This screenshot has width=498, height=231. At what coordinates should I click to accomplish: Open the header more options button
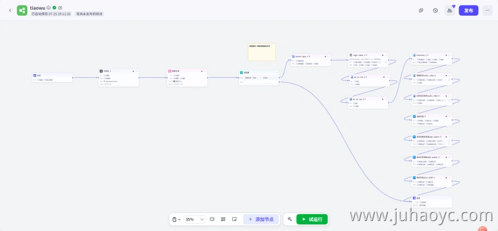coord(487,11)
